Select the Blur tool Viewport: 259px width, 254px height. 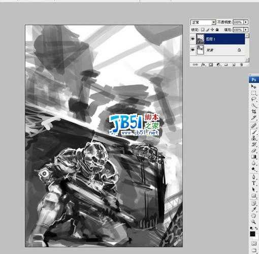tap(253, 163)
